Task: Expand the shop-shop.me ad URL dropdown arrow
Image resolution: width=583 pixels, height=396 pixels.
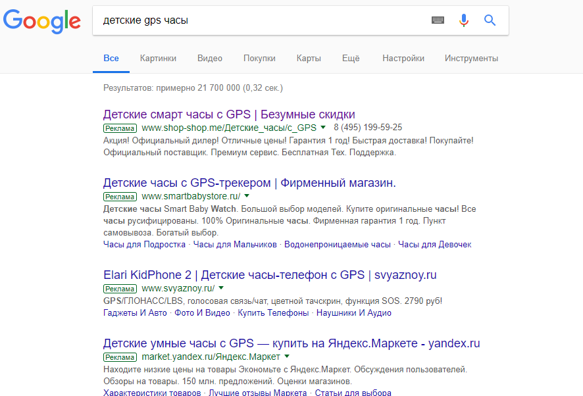Action: [x=323, y=127]
